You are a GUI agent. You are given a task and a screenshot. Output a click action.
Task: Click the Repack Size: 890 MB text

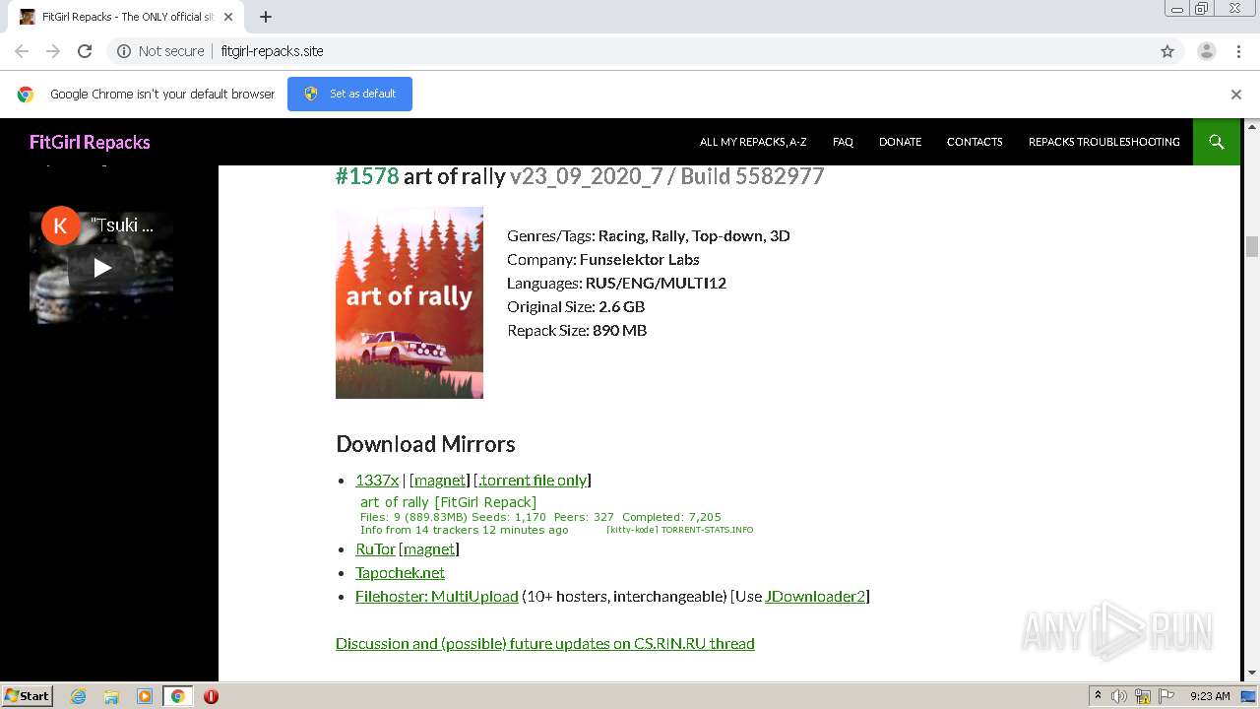tap(577, 330)
